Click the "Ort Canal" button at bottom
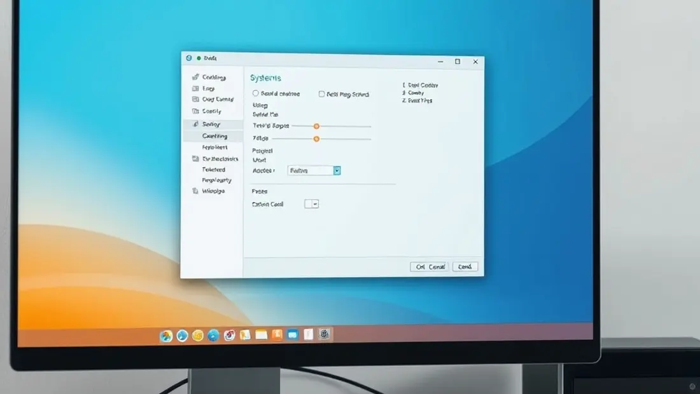700x394 pixels. [430, 266]
